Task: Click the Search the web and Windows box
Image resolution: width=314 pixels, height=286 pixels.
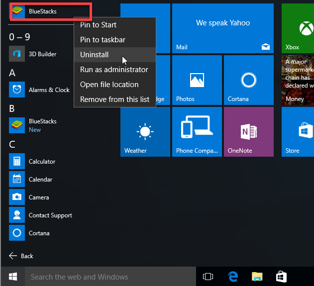Action: pos(110,277)
